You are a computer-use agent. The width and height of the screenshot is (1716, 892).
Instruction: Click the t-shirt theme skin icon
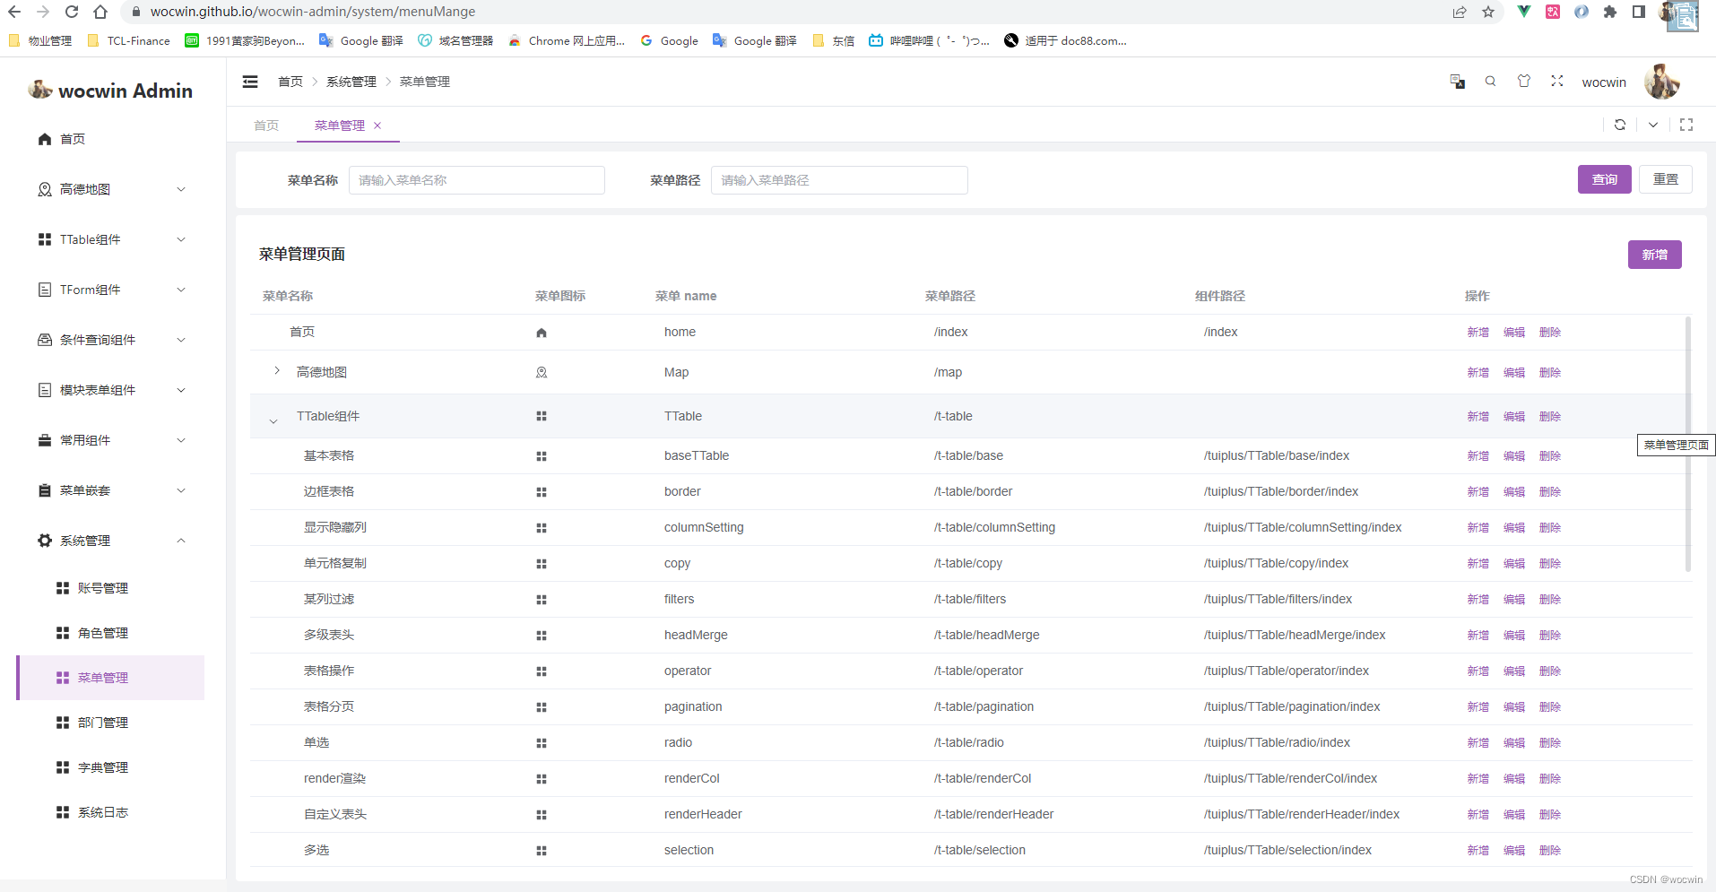point(1524,81)
